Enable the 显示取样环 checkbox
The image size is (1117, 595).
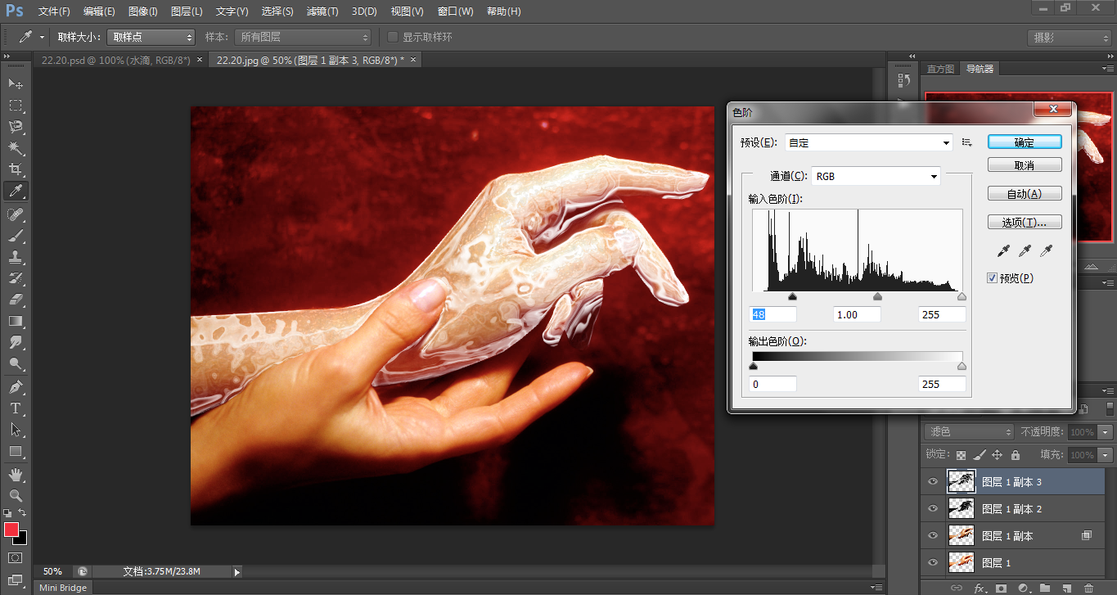[x=393, y=37]
